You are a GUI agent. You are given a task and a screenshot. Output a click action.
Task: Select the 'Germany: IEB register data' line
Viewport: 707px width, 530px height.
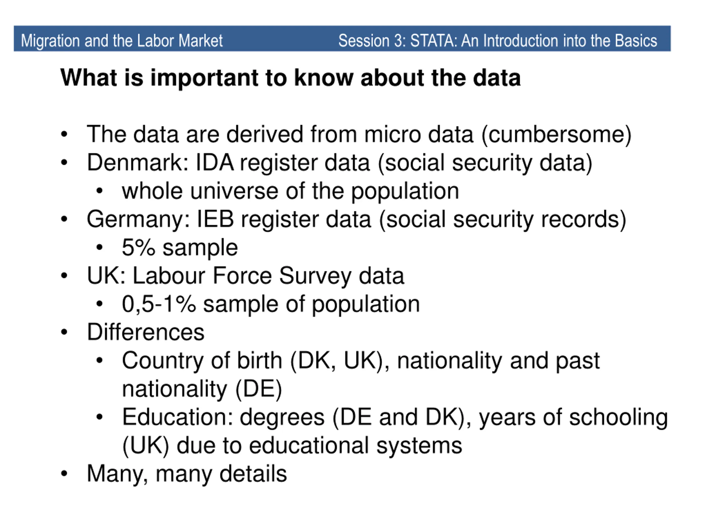pos(356,219)
